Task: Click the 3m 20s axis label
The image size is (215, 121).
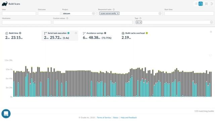Action: click(9, 87)
